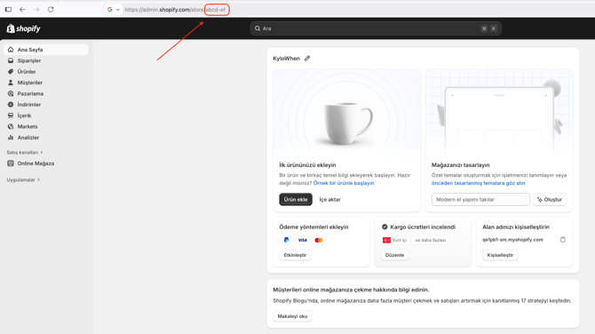Toggle the browser sidebar panel icon
Viewport: 595px width, 334px height.
coord(8,10)
